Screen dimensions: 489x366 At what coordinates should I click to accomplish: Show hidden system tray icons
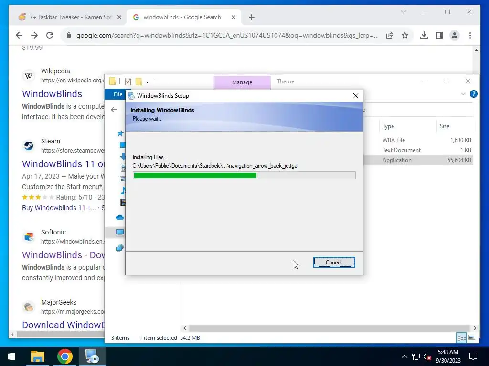click(x=404, y=356)
